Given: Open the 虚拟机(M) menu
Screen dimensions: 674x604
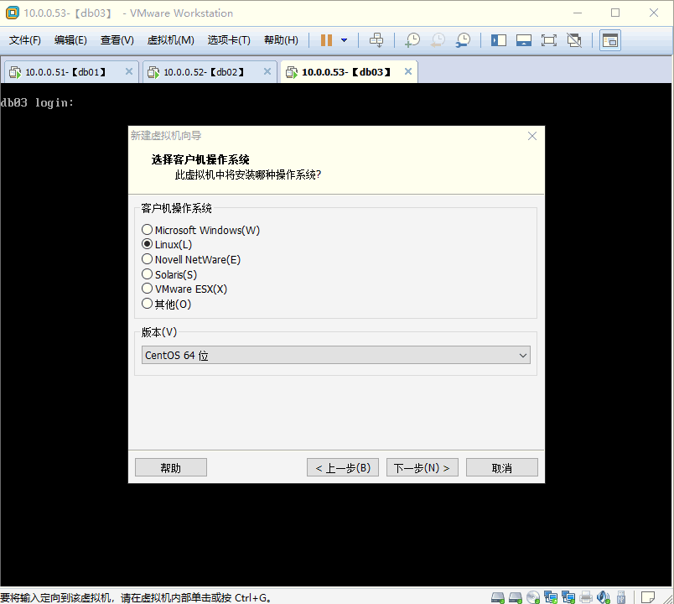Looking at the screenshot, I should coord(171,39).
